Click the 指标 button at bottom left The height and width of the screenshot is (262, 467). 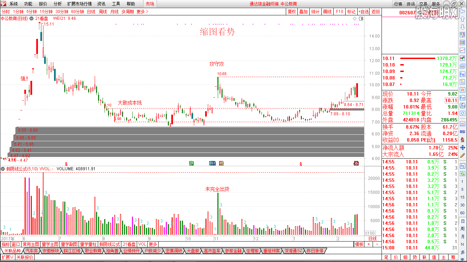tap(5, 244)
